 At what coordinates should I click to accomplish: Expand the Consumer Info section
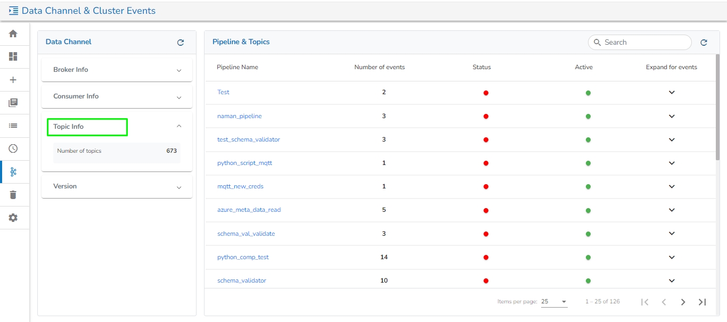tap(179, 97)
